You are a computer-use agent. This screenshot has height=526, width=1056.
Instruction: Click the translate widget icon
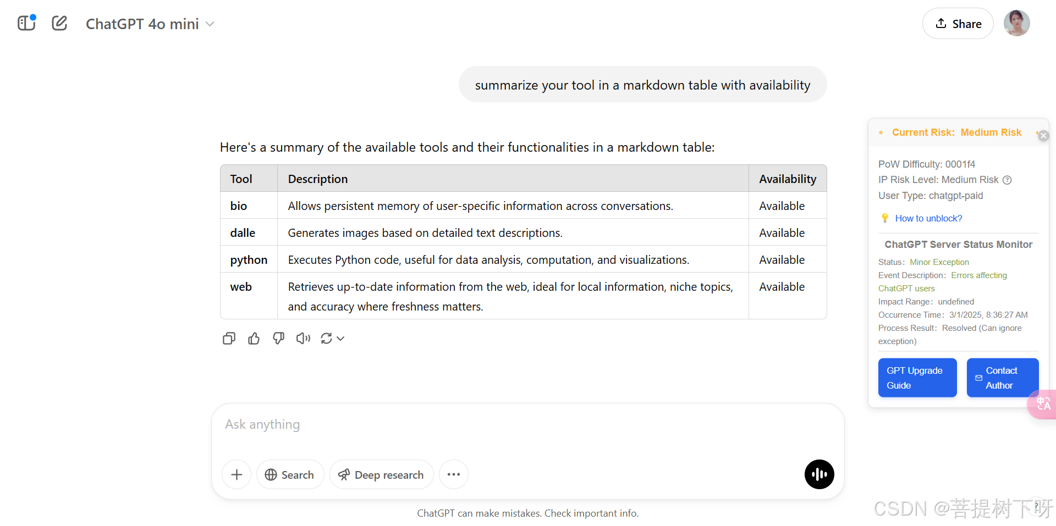click(x=1043, y=404)
